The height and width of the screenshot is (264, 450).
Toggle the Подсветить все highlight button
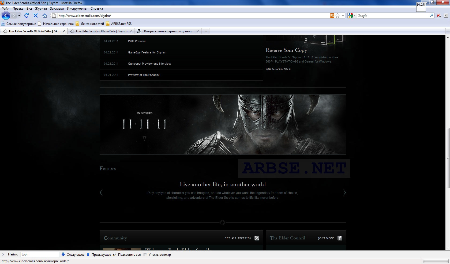(127, 254)
